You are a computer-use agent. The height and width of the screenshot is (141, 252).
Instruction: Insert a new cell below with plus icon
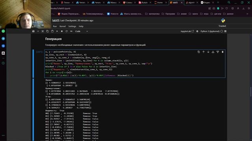point(38,31)
